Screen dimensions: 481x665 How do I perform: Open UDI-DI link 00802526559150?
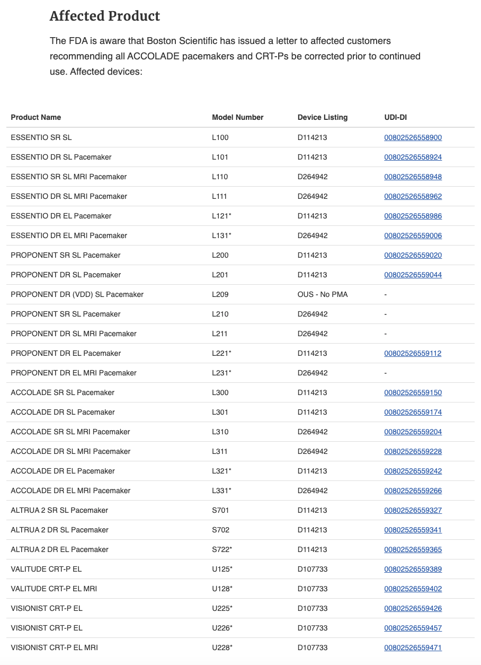(413, 392)
